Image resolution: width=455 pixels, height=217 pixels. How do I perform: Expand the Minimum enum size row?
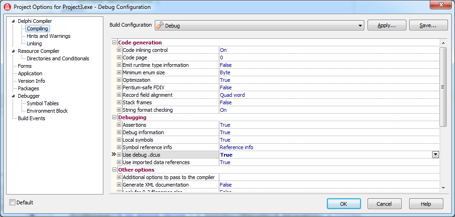coord(119,72)
